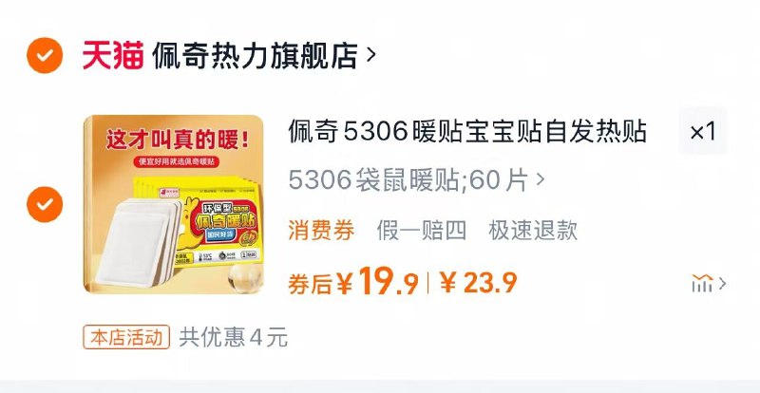Viewport: 760px width, 393px height.
Task: Tap the 消费券 tag
Action: pos(321,230)
